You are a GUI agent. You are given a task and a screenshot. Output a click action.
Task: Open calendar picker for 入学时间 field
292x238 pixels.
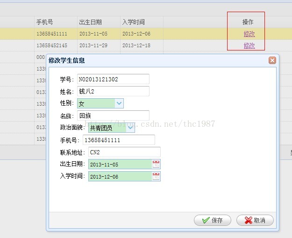[x=156, y=176]
